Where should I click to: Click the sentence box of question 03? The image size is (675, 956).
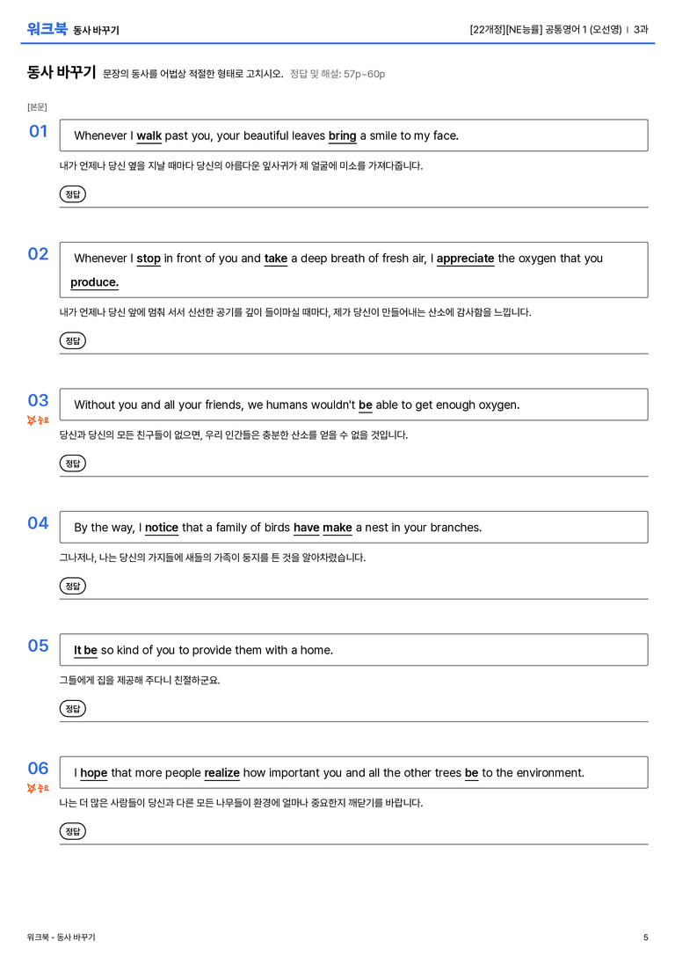tap(354, 405)
